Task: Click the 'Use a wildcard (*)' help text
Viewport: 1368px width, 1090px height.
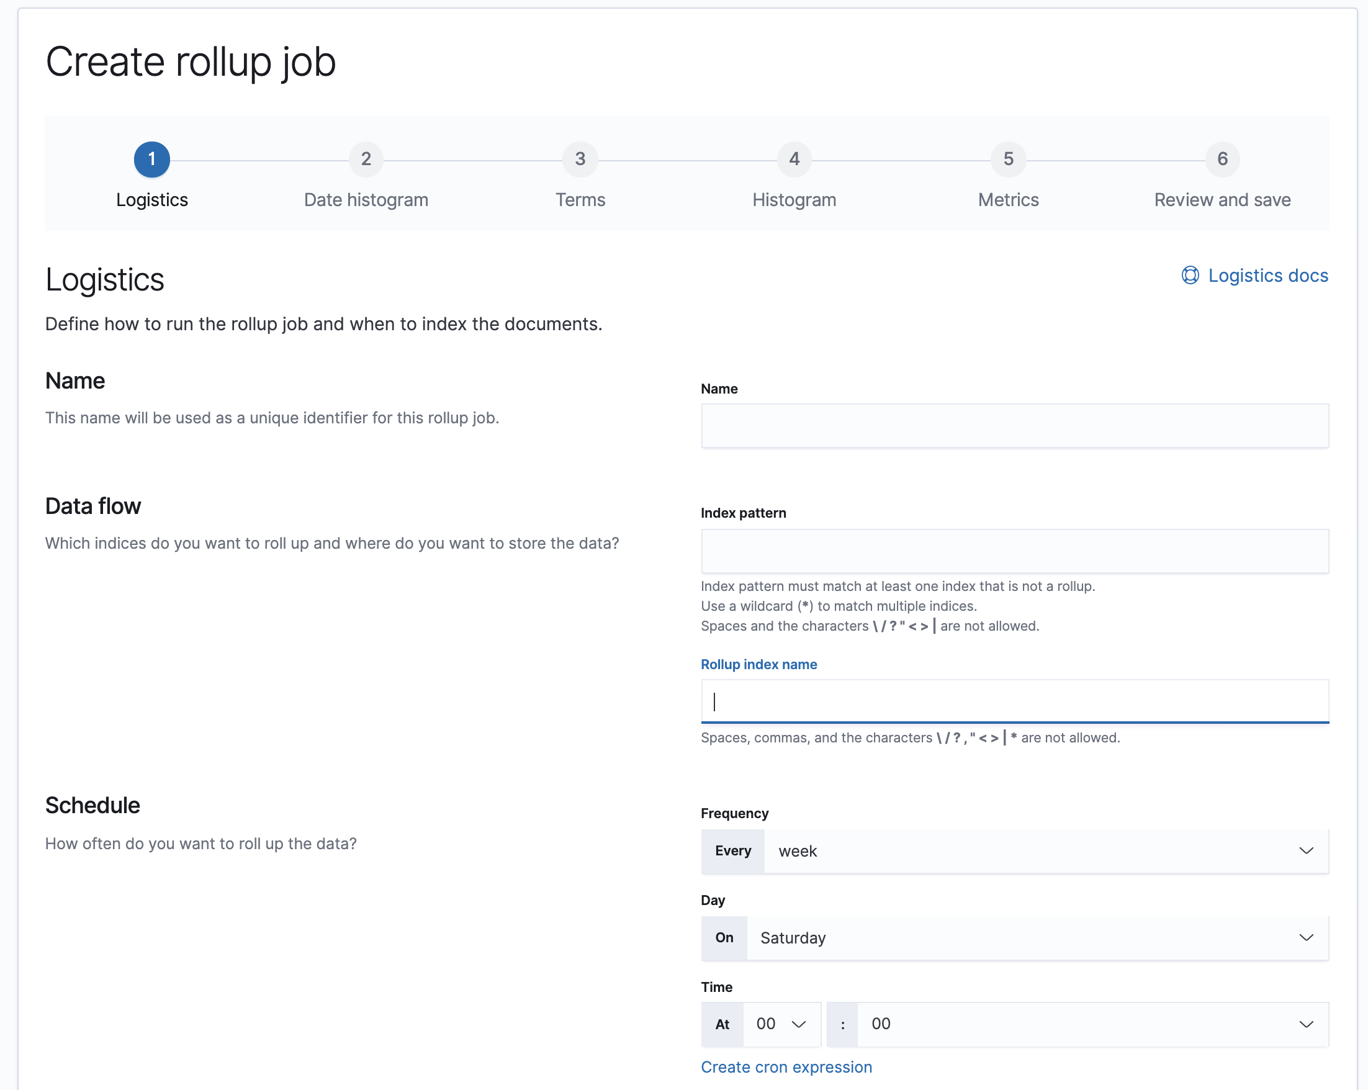Action: (839, 606)
